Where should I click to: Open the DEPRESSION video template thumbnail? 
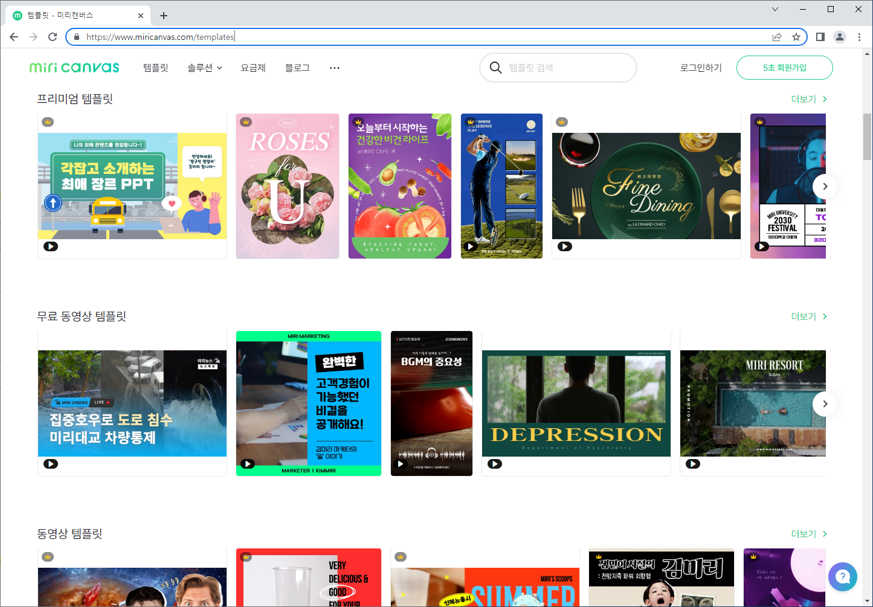pos(576,403)
